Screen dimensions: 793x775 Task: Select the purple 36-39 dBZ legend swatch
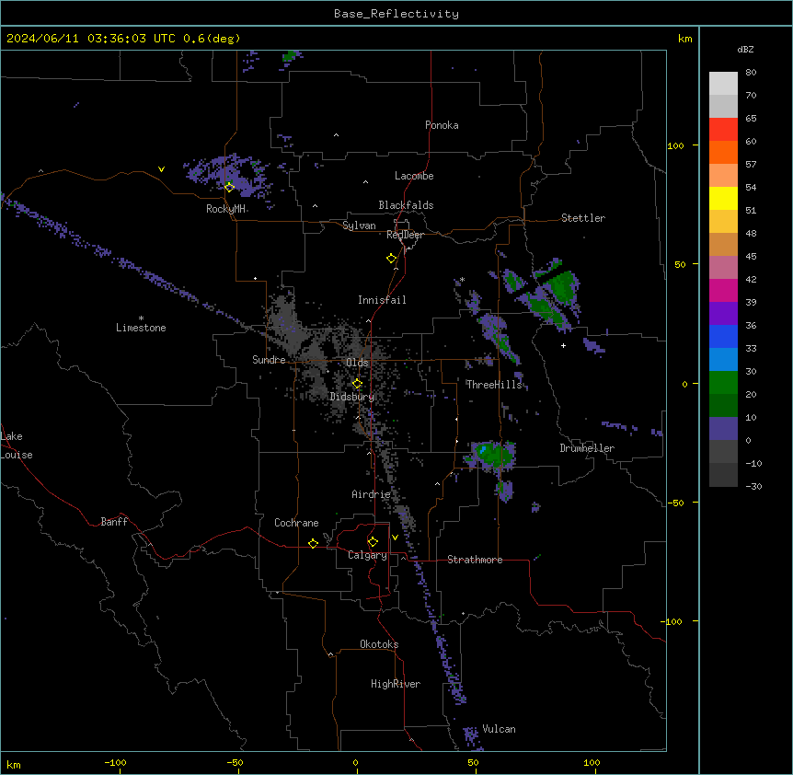click(723, 314)
